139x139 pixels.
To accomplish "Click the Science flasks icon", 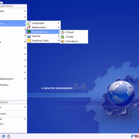I will pos(28,36).
